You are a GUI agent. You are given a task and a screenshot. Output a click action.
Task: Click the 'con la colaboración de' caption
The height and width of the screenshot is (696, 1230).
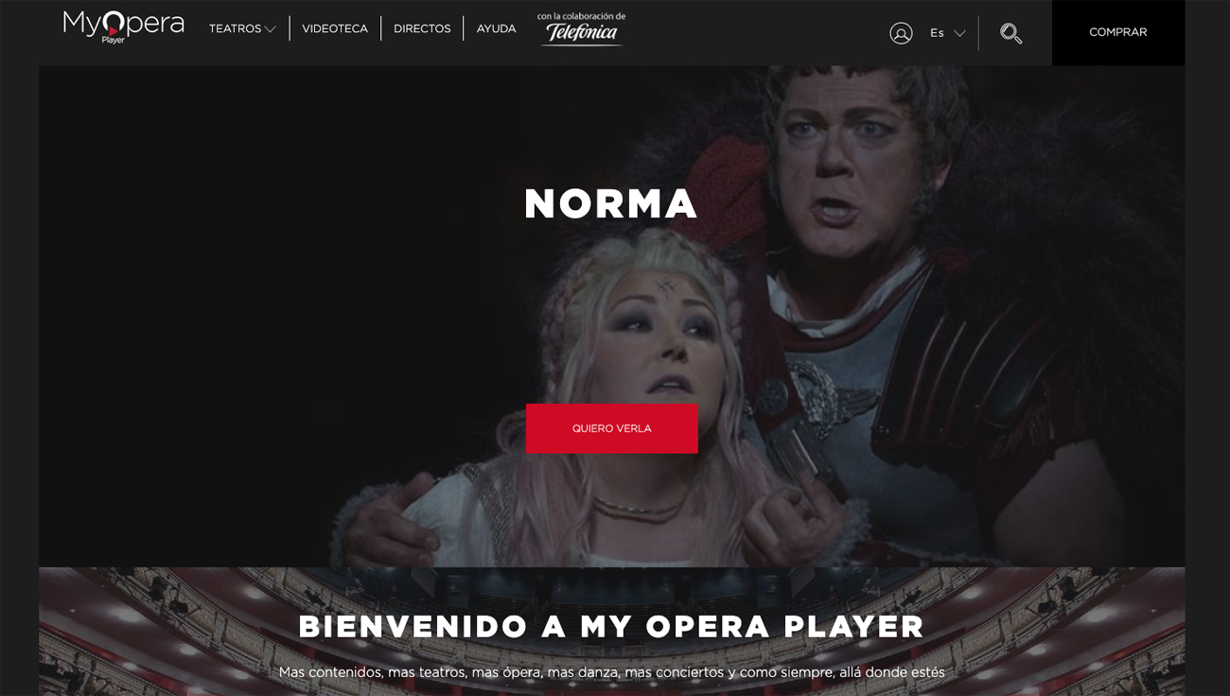(x=581, y=16)
